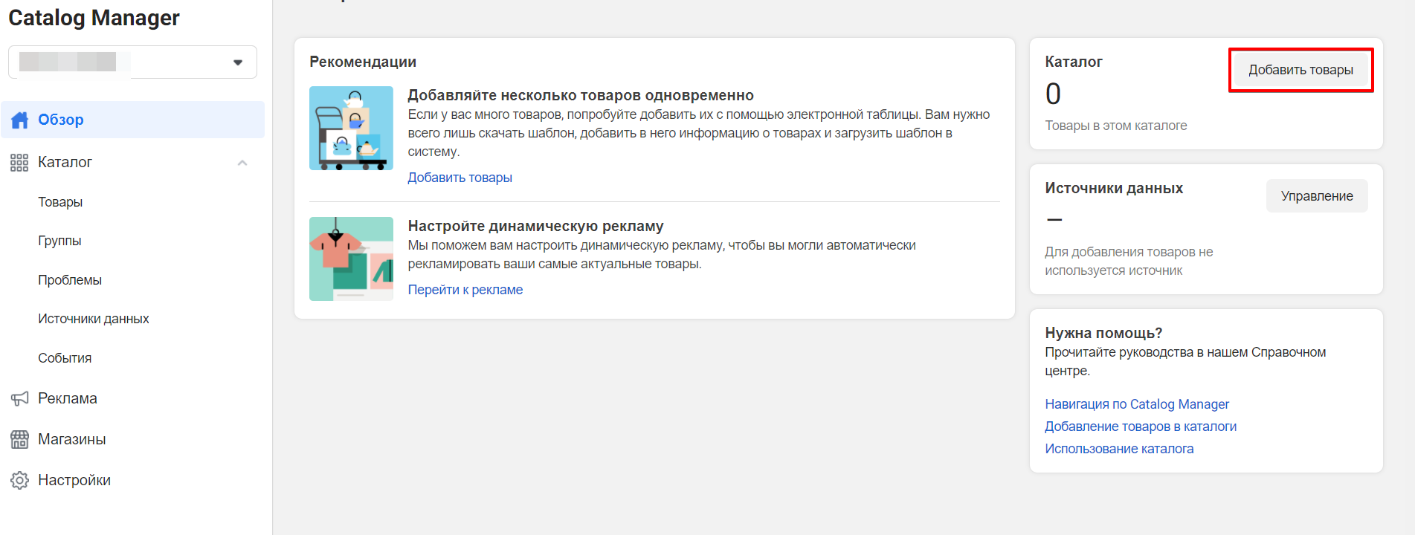
Task: Click the Управление button
Action: pyautogui.click(x=1316, y=196)
